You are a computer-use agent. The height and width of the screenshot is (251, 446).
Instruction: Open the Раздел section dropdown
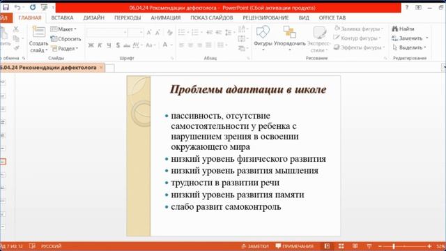click(65, 49)
